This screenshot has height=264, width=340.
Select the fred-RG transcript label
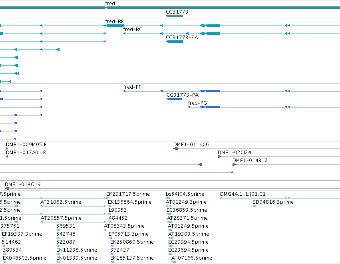point(133,30)
